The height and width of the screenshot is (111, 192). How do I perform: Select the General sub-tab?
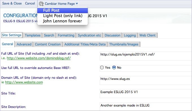point(8,44)
